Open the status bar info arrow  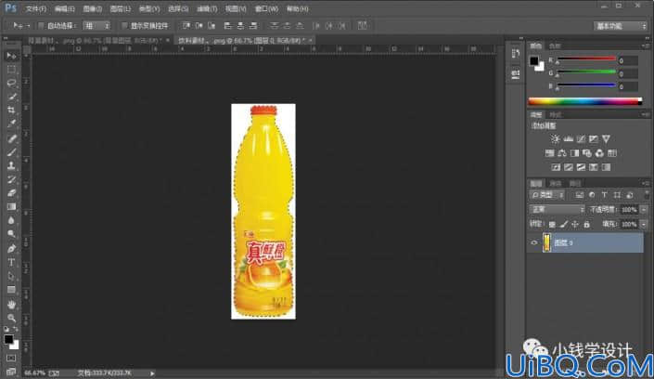pyautogui.click(x=152, y=373)
